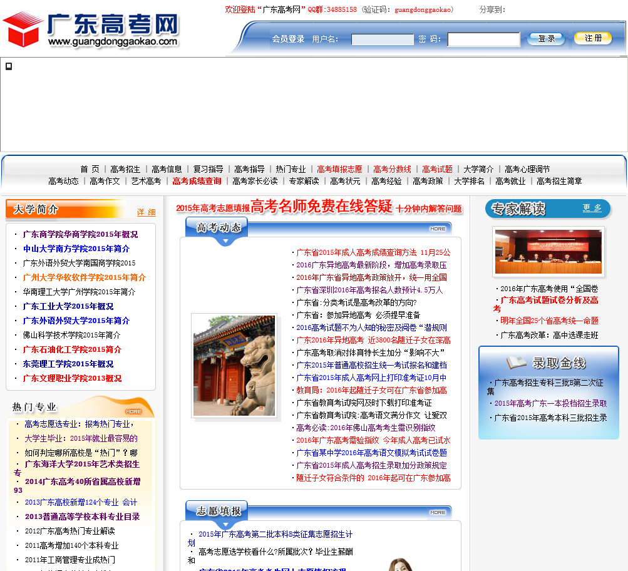
Task: Open 广东工业大学2015年概况 link
Action: tap(68, 306)
